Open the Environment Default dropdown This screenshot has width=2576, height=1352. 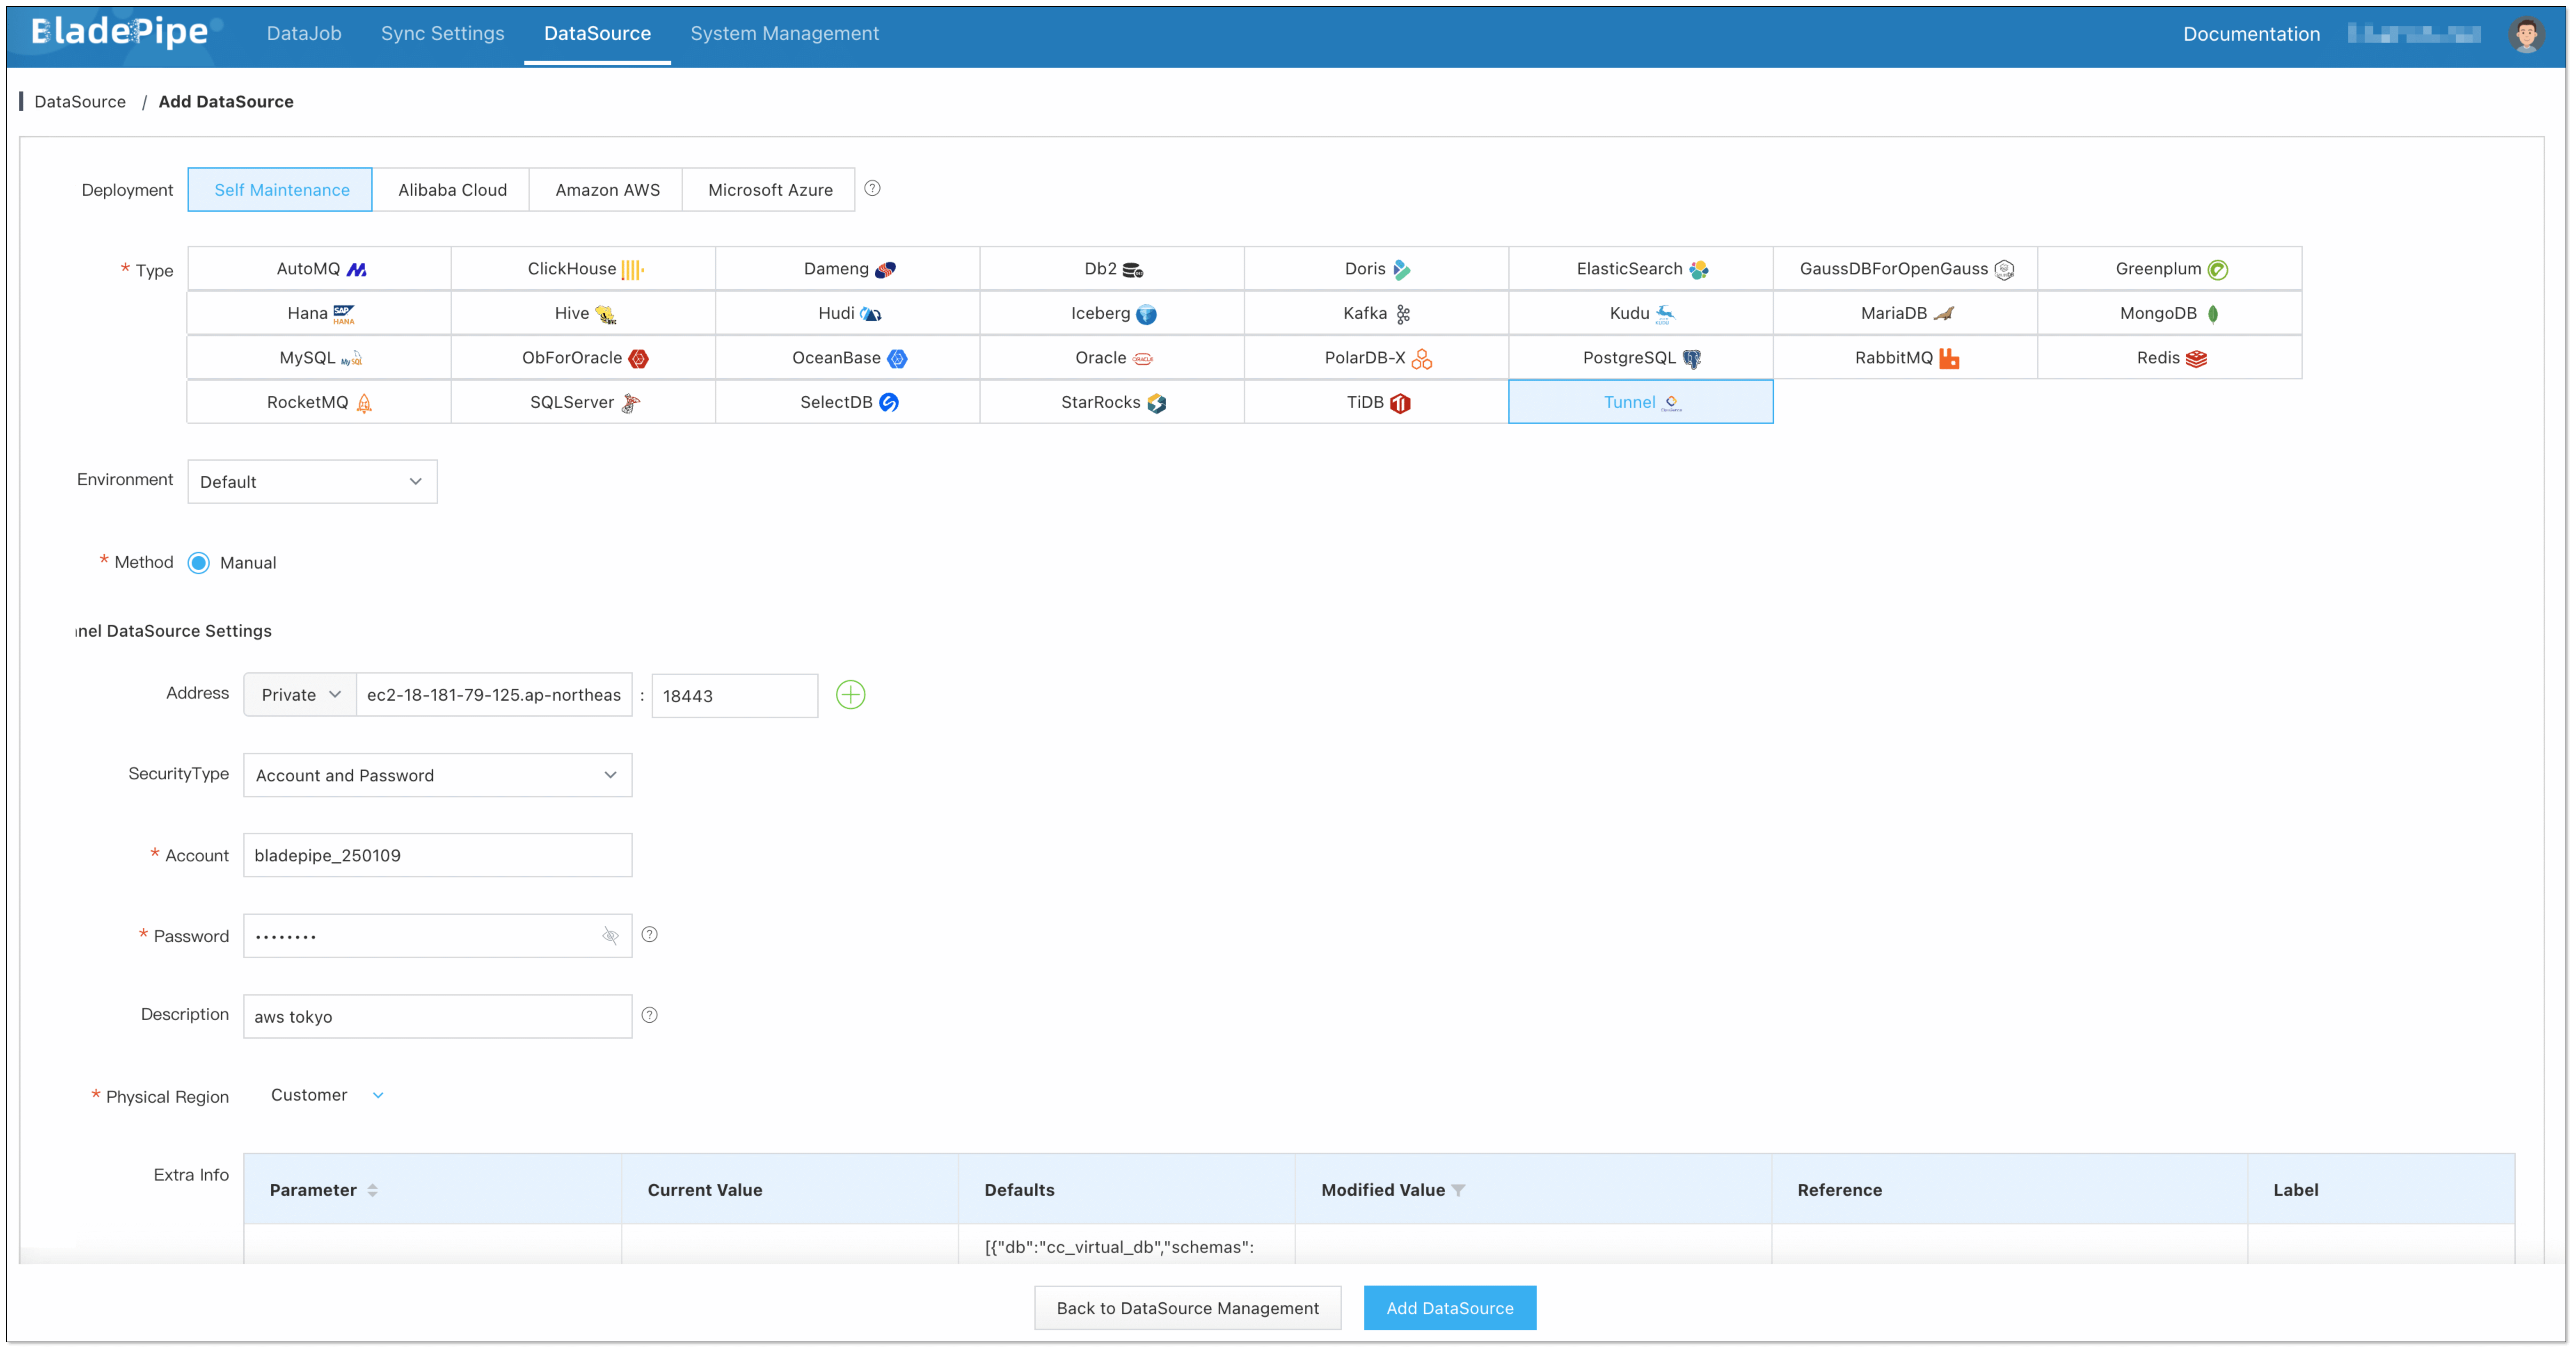pos(312,482)
